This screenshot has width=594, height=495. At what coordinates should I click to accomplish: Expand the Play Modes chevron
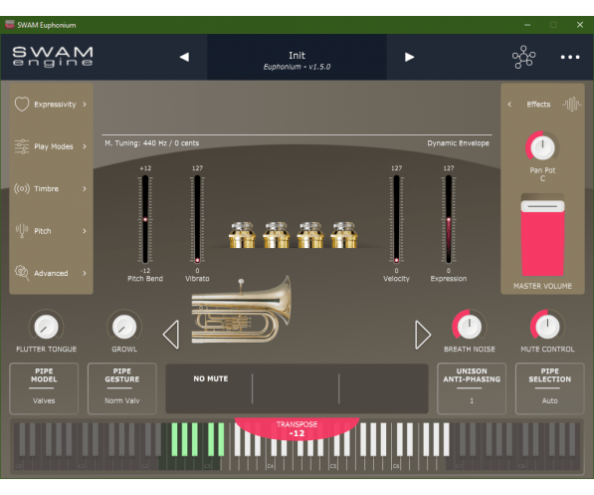85,146
